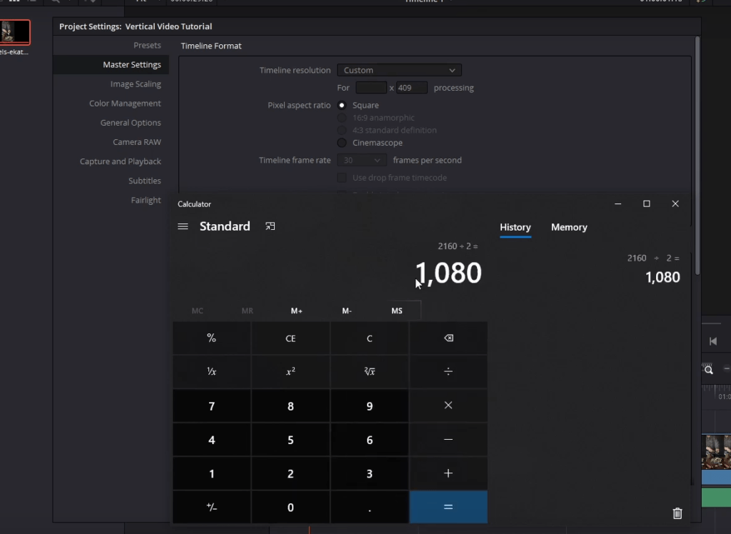The height and width of the screenshot is (534, 731).
Task: Click the C clear button
Action: [x=369, y=338]
